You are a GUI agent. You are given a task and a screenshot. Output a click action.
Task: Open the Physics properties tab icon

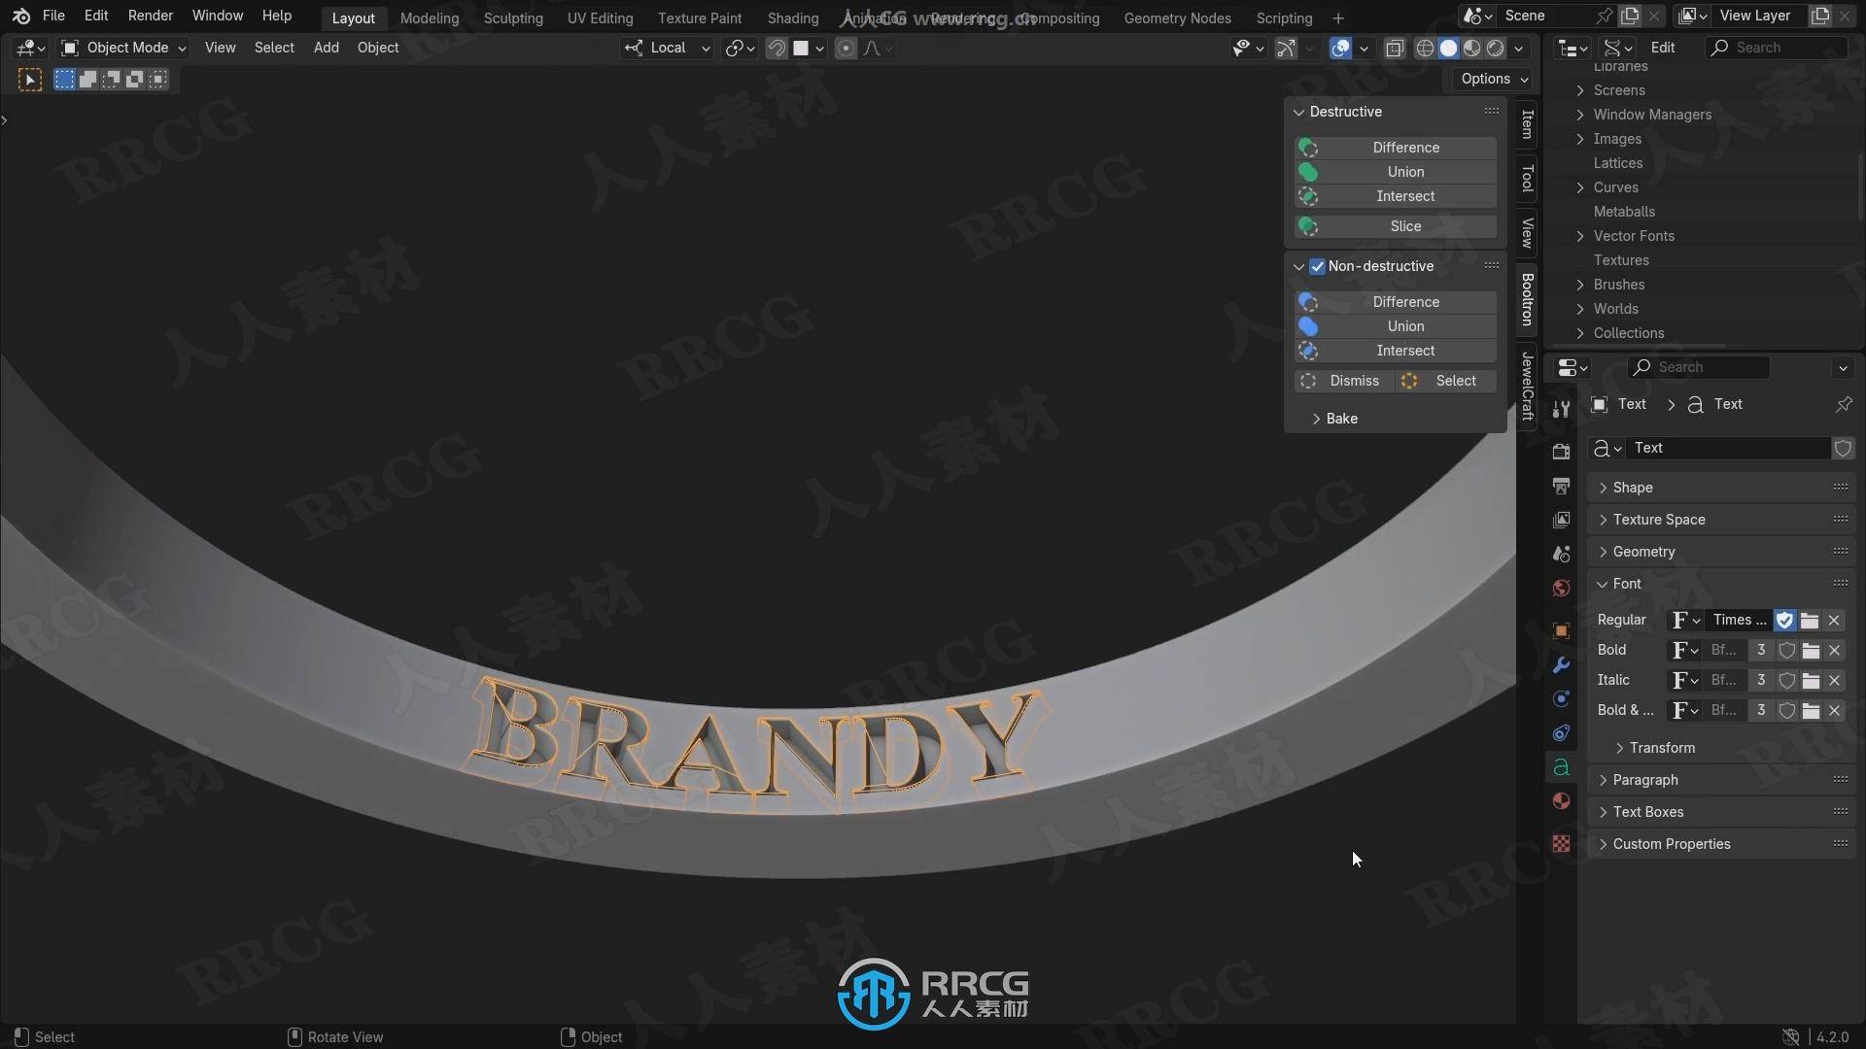coord(1561,699)
